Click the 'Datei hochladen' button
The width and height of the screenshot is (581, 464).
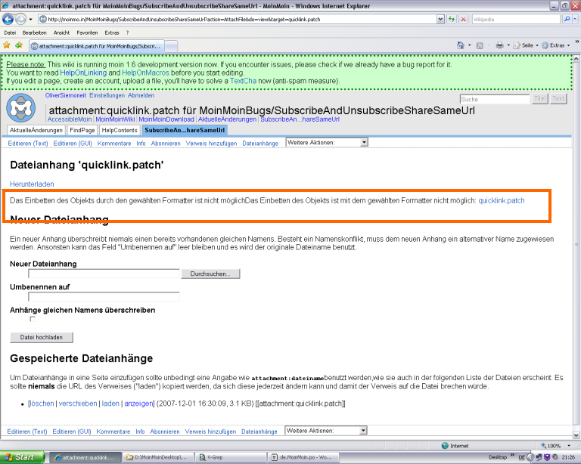point(41,338)
